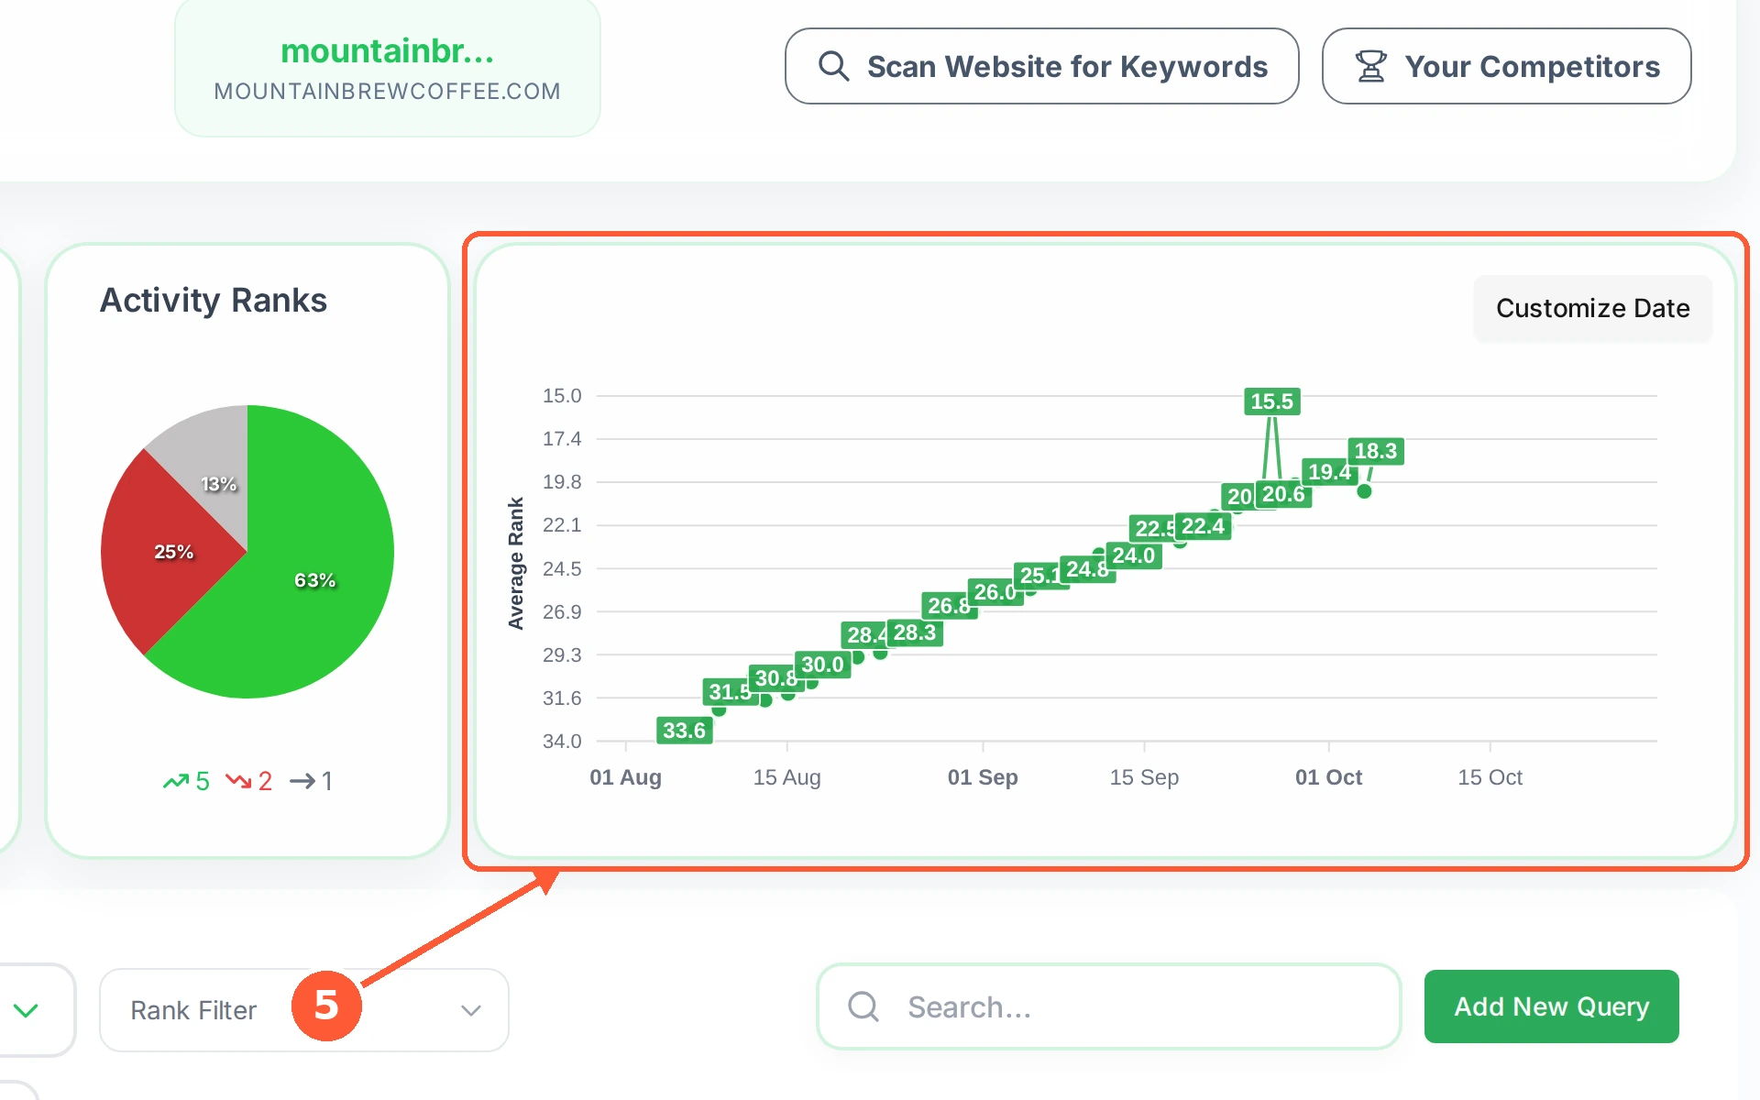Click the 30.0 data label on chart
Viewport: 1760px width, 1100px height.
(x=822, y=665)
